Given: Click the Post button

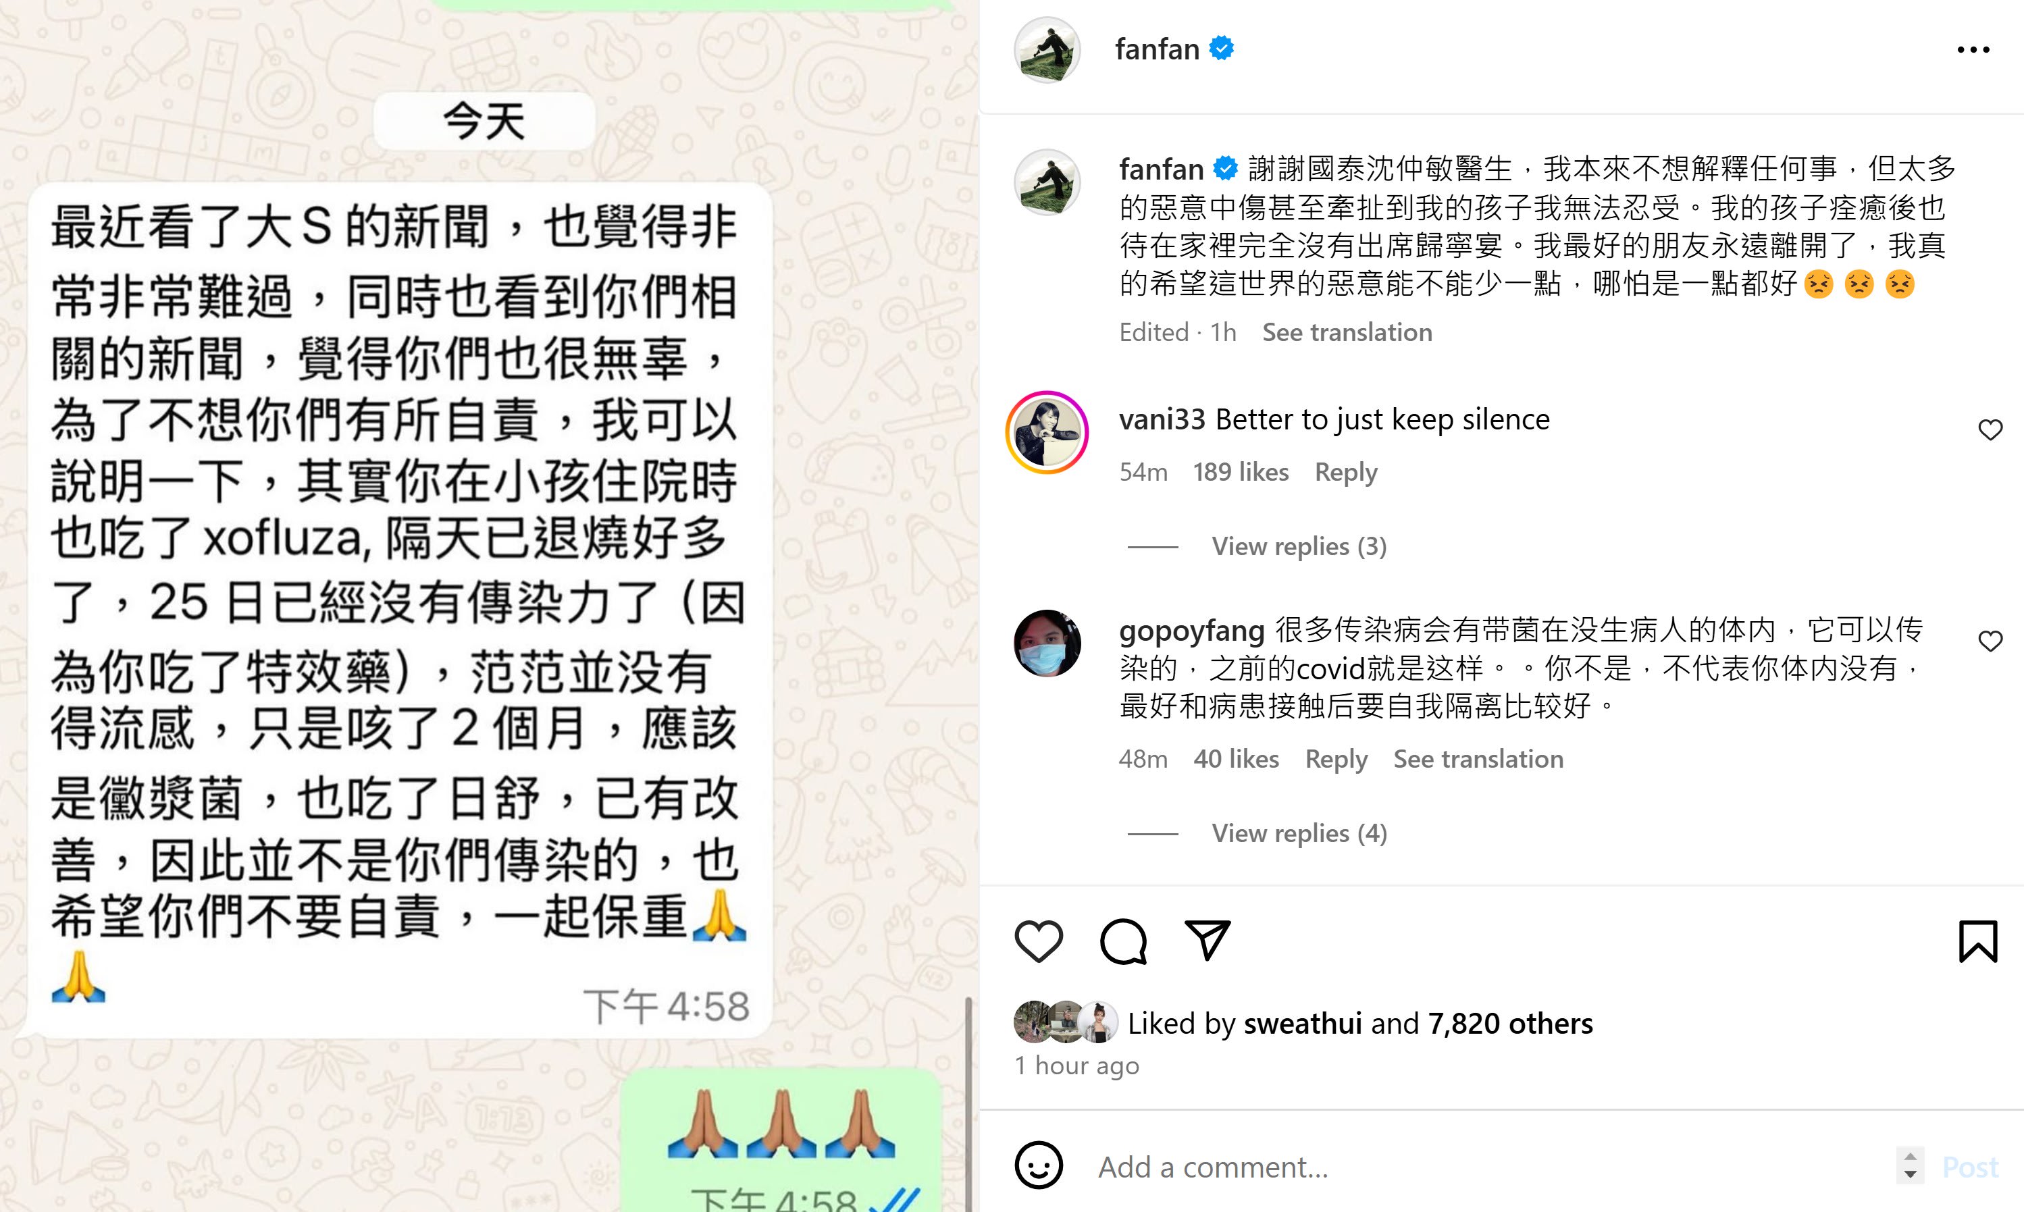Looking at the screenshot, I should coord(1970,1167).
